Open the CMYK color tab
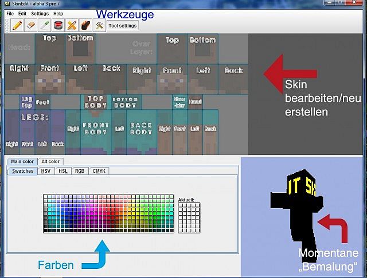367x278 pixels. [100, 171]
